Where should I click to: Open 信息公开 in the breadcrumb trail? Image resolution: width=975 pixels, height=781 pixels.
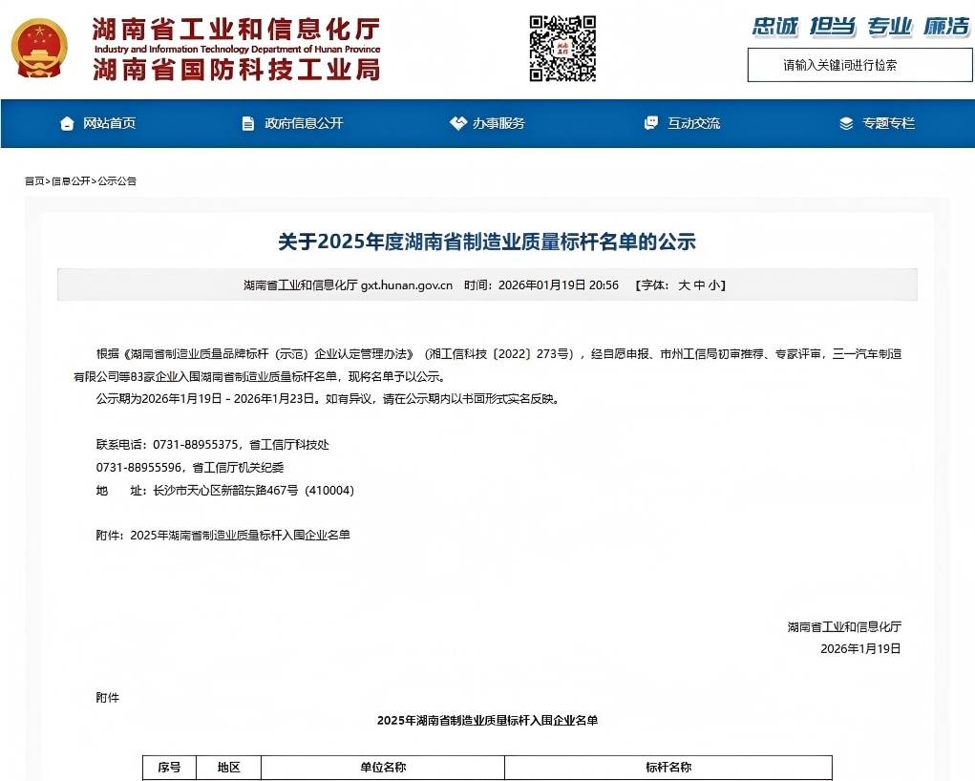click(71, 180)
